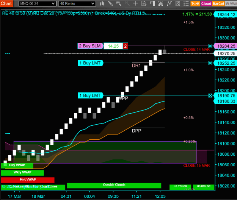The width and height of the screenshot is (237, 200).
Task: Cancel the 18252.25 Buy LMT order
Action: (210, 63)
